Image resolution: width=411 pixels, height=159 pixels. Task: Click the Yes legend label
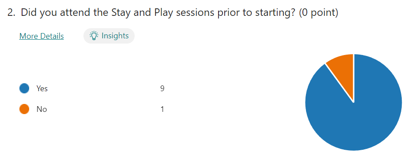(42, 89)
